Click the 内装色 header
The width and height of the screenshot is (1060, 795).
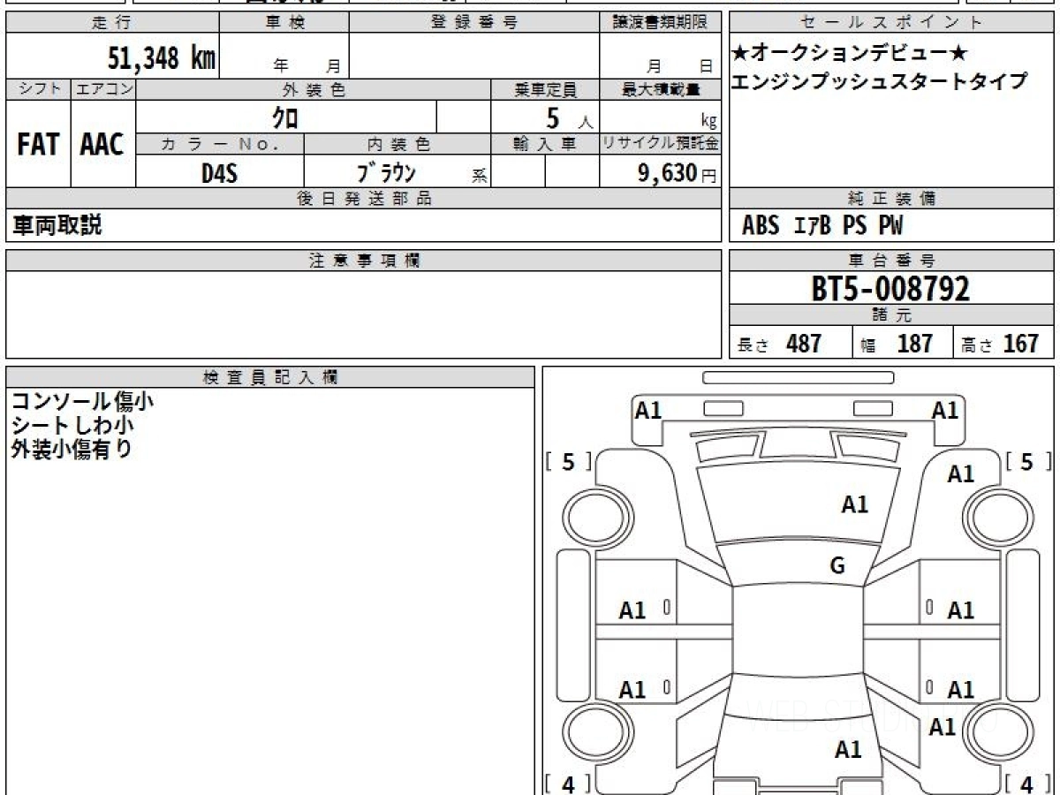tap(397, 144)
